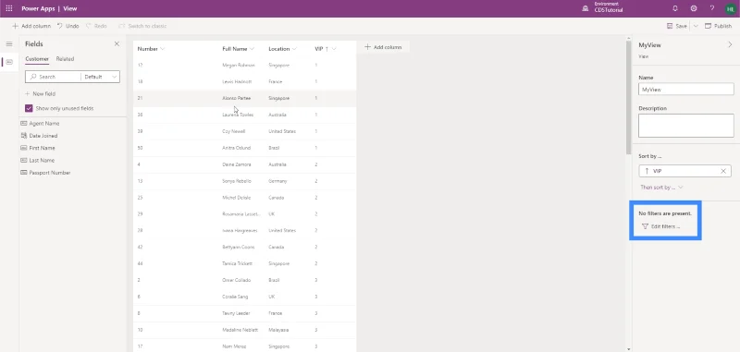Viewport: 740px width, 352px height.
Task: Click Switch to classic
Action: pos(142,26)
